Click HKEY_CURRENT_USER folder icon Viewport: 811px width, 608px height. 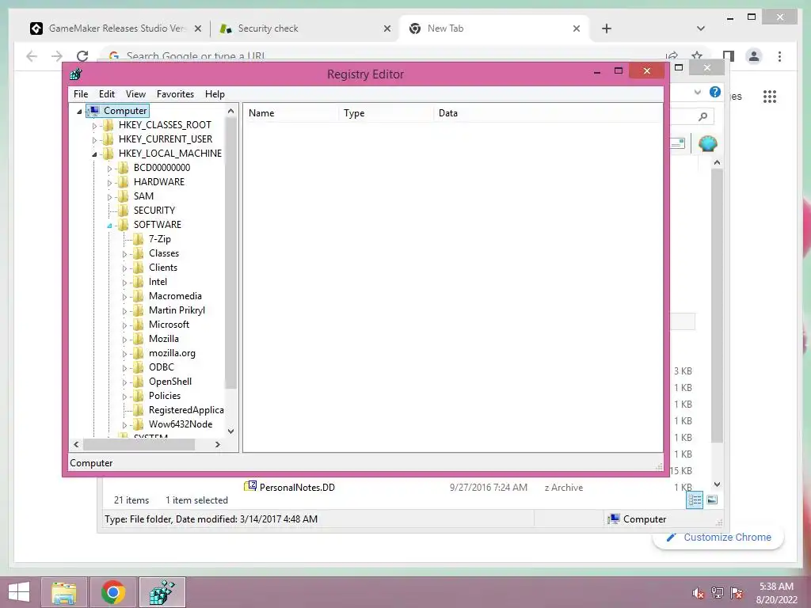pyautogui.click(x=108, y=139)
